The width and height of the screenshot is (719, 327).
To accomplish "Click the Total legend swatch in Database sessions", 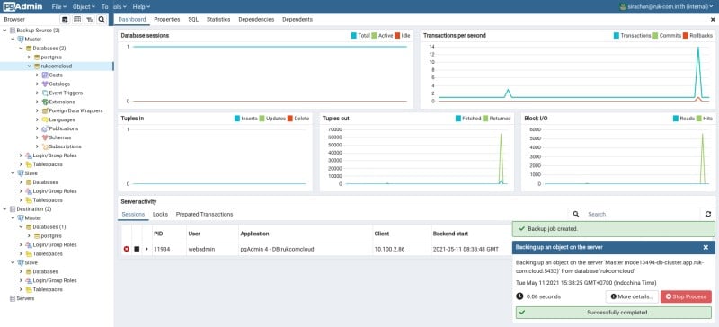I will click(x=354, y=35).
